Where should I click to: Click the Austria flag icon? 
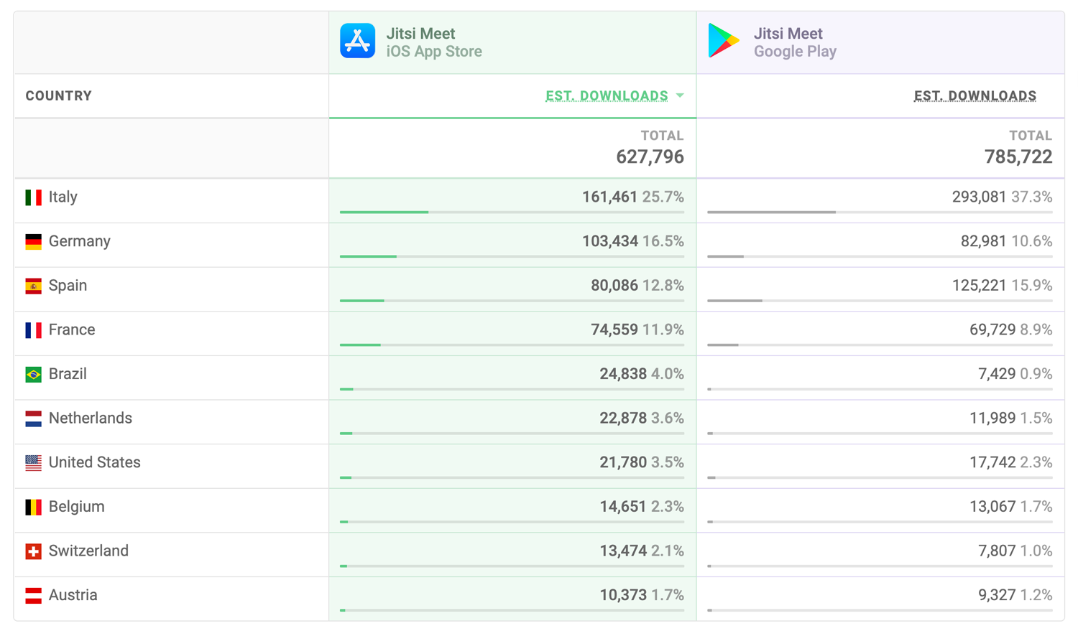tap(33, 596)
